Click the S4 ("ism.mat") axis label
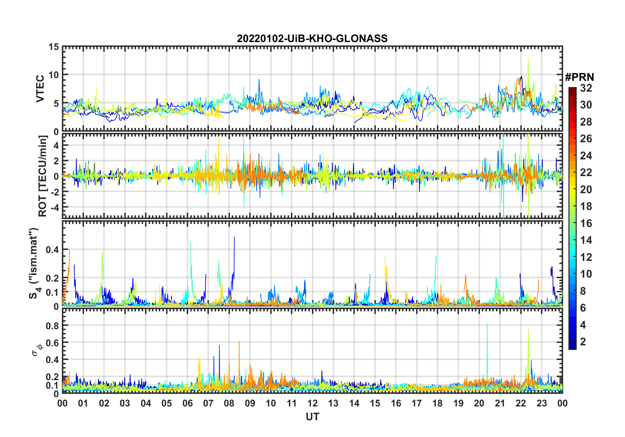625x437 pixels. 34,264
